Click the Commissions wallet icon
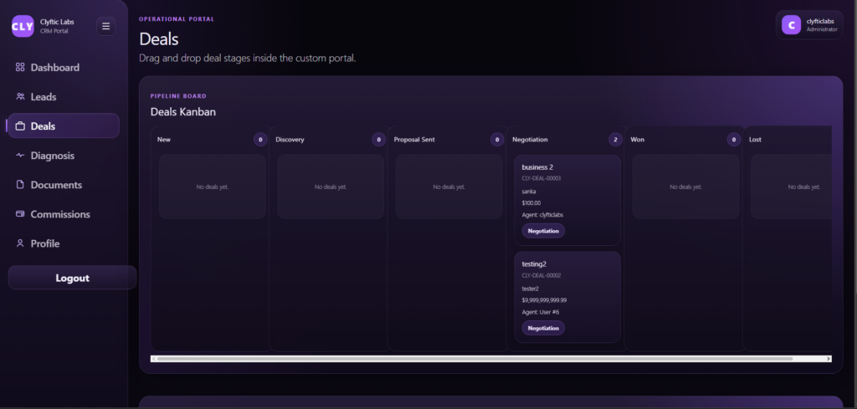The image size is (857, 409). click(20, 214)
